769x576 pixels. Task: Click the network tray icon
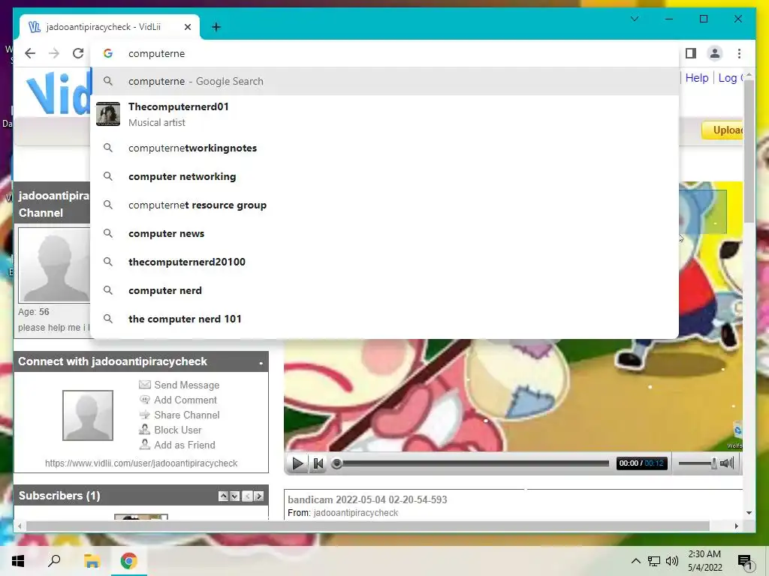(x=654, y=561)
